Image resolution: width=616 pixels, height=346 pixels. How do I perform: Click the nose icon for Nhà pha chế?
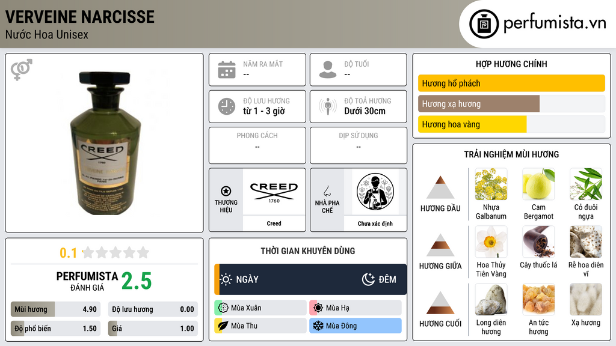327,191
